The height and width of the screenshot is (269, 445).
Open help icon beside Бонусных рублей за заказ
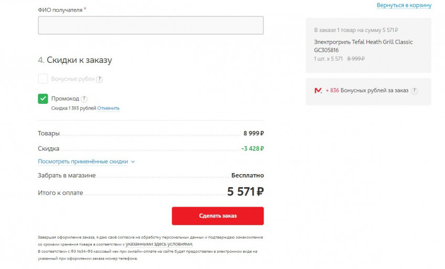point(415,91)
